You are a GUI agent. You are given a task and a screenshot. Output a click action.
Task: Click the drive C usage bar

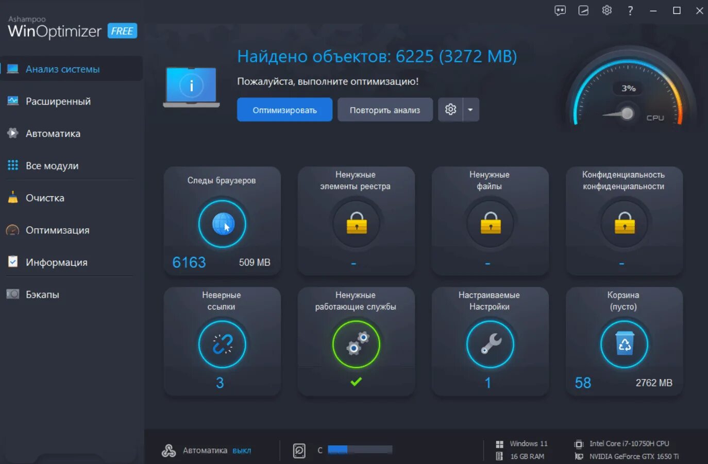click(360, 450)
